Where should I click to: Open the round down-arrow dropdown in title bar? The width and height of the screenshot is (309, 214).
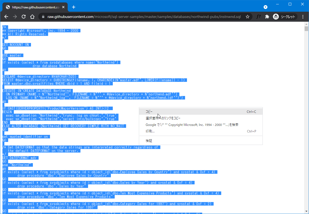point(266,7)
